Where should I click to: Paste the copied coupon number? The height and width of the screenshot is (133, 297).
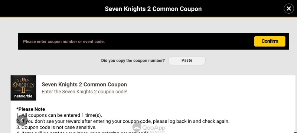point(187,61)
